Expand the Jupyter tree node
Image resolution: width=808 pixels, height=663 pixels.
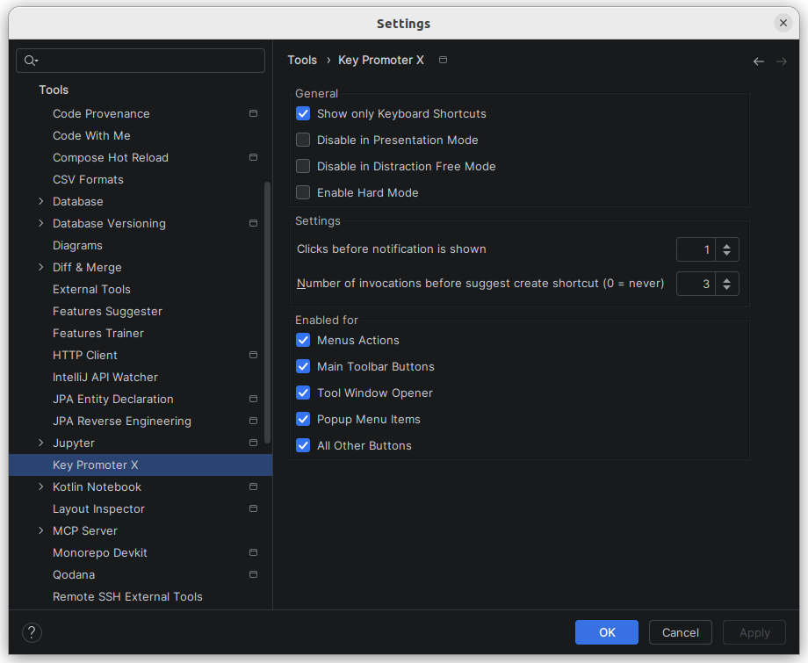[40, 443]
